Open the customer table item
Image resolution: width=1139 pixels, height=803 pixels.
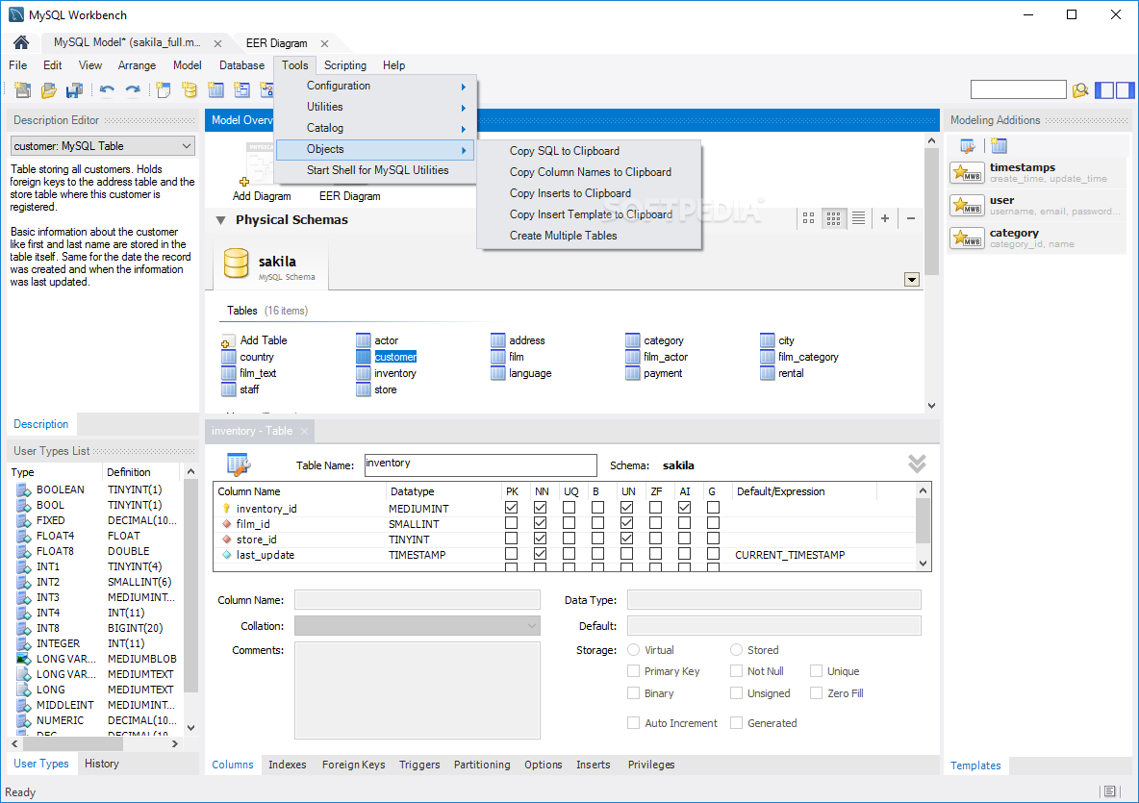pyautogui.click(x=387, y=357)
